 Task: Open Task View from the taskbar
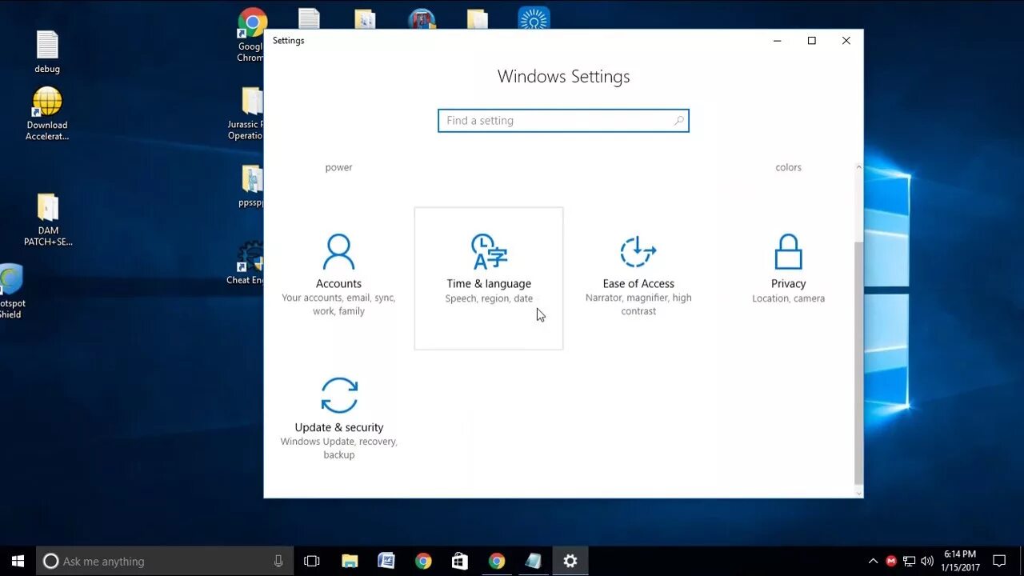pyautogui.click(x=312, y=561)
